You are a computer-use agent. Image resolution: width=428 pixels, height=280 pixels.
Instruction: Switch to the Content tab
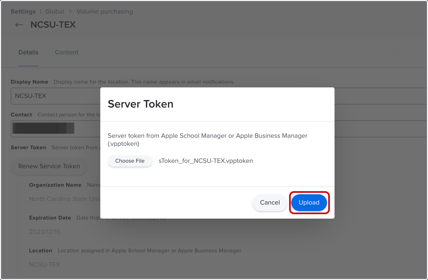pyautogui.click(x=67, y=52)
